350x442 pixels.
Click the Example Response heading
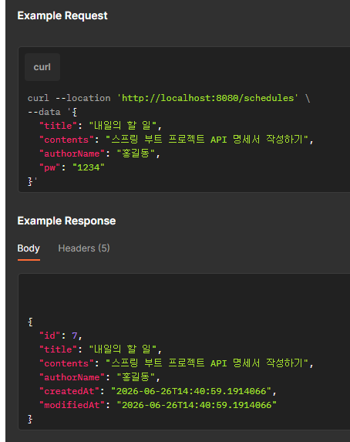click(66, 221)
